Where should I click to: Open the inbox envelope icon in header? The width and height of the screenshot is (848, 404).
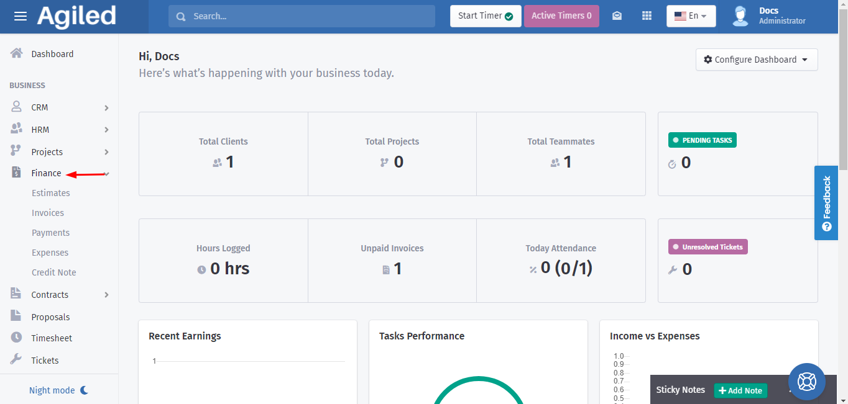617,16
